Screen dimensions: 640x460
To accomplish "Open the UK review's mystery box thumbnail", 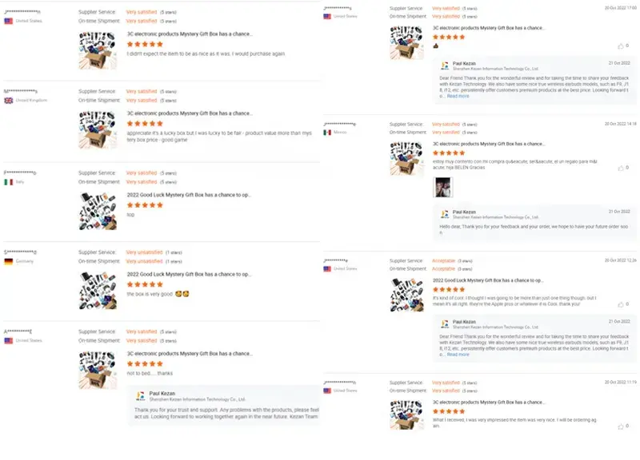I will (x=98, y=130).
